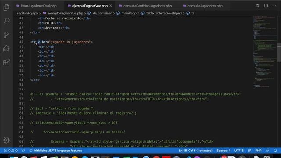The height and width of the screenshot is (158, 281).
Task: Click the v-for attribute on line 45
Action: coord(43,42)
